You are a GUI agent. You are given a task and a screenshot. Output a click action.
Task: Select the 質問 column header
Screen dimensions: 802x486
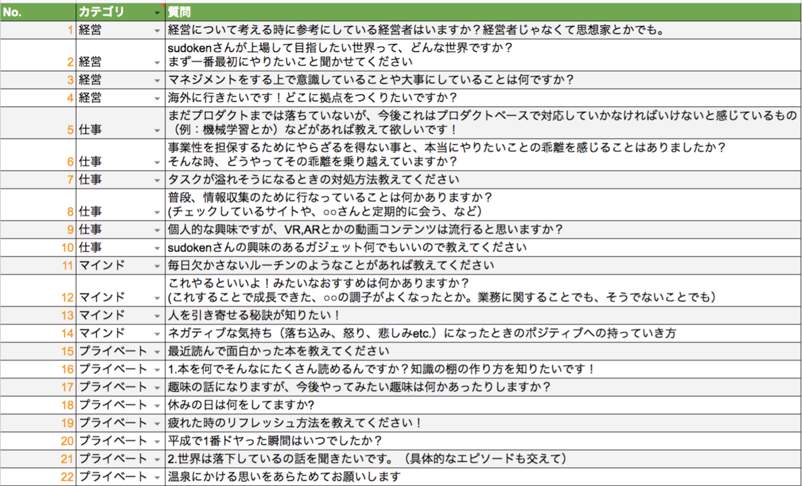coord(484,12)
